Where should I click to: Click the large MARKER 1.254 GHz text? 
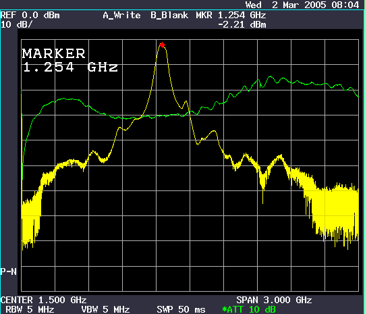pos(70,60)
